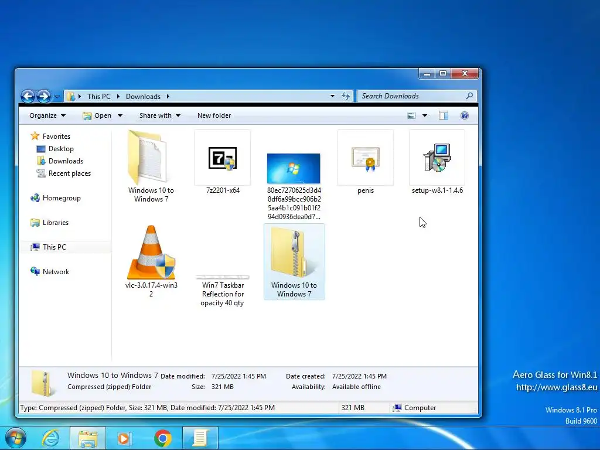Open the Start menu orb
The height and width of the screenshot is (450, 600).
pos(15,438)
